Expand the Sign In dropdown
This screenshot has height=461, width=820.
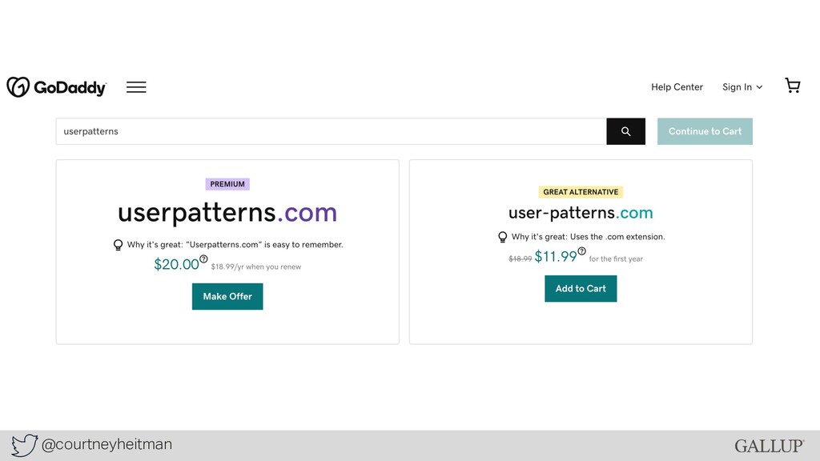(742, 87)
